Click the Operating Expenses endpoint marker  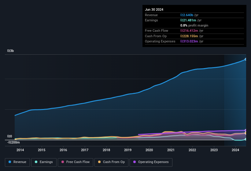pyautogui.click(x=246, y=130)
